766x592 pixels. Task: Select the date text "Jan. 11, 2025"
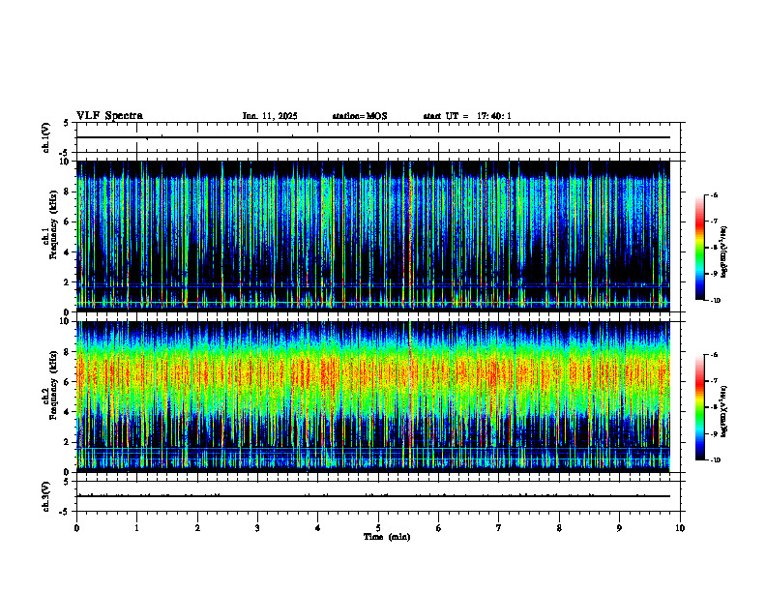pyautogui.click(x=270, y=116)
